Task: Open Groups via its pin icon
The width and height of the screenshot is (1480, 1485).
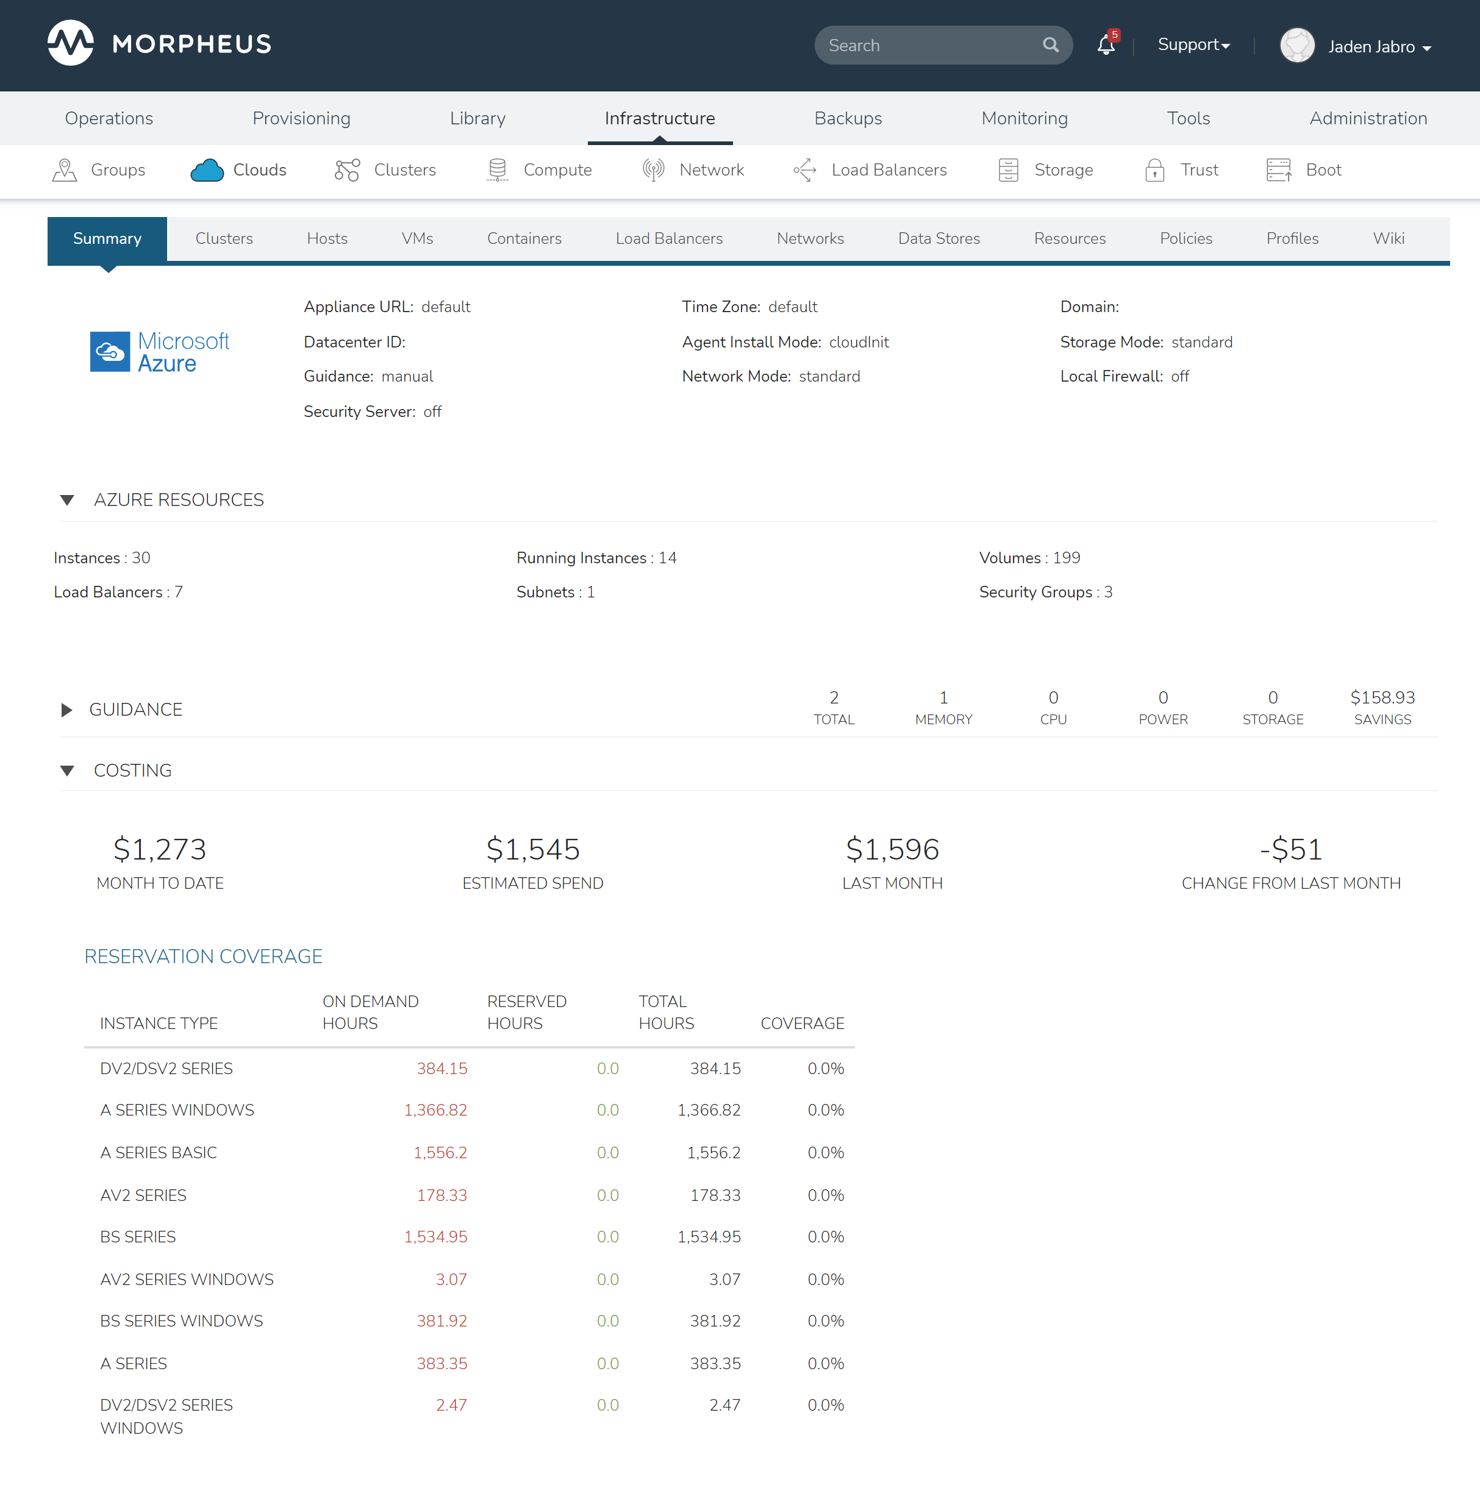Action: (x=65, y=170)
